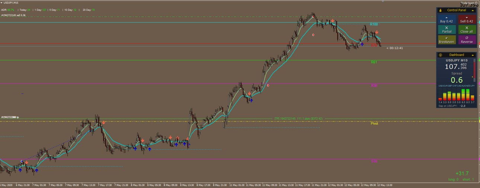Click the 1 Day: 127 range readout
The width and height of the screenshot is (480, 188).
click(x=40, y=10)
